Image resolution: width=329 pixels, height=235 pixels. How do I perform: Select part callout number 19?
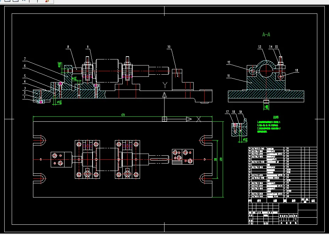pyautogui.click(x=240, y=112)
